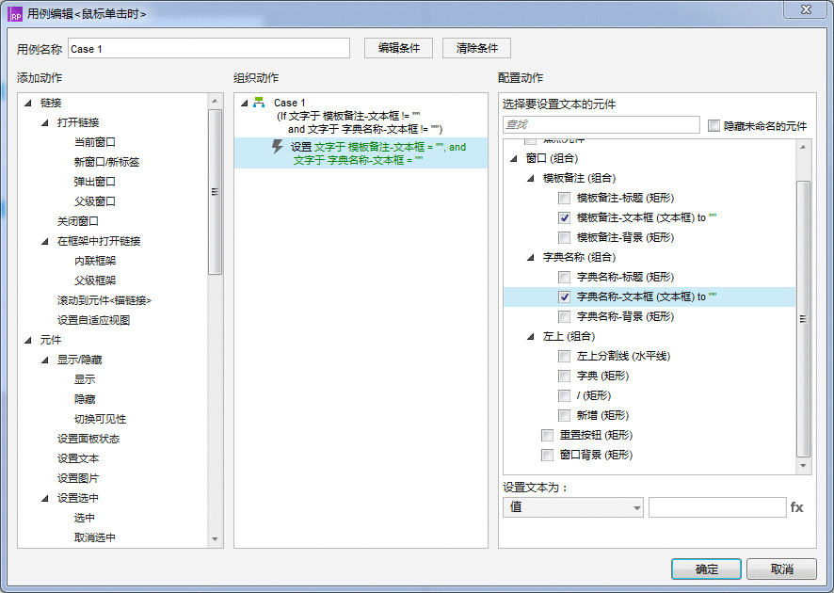Collapse the 设置选中 subgroup
The image size is (834, 593).
pyautogui.click(x=45, y=498)
